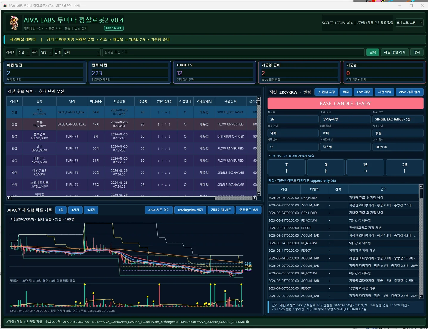This screenshot has width=428, height=329.
Task: Select the 스웰네트워크 SWELL/KRW row
Action: tap(131, 185)
